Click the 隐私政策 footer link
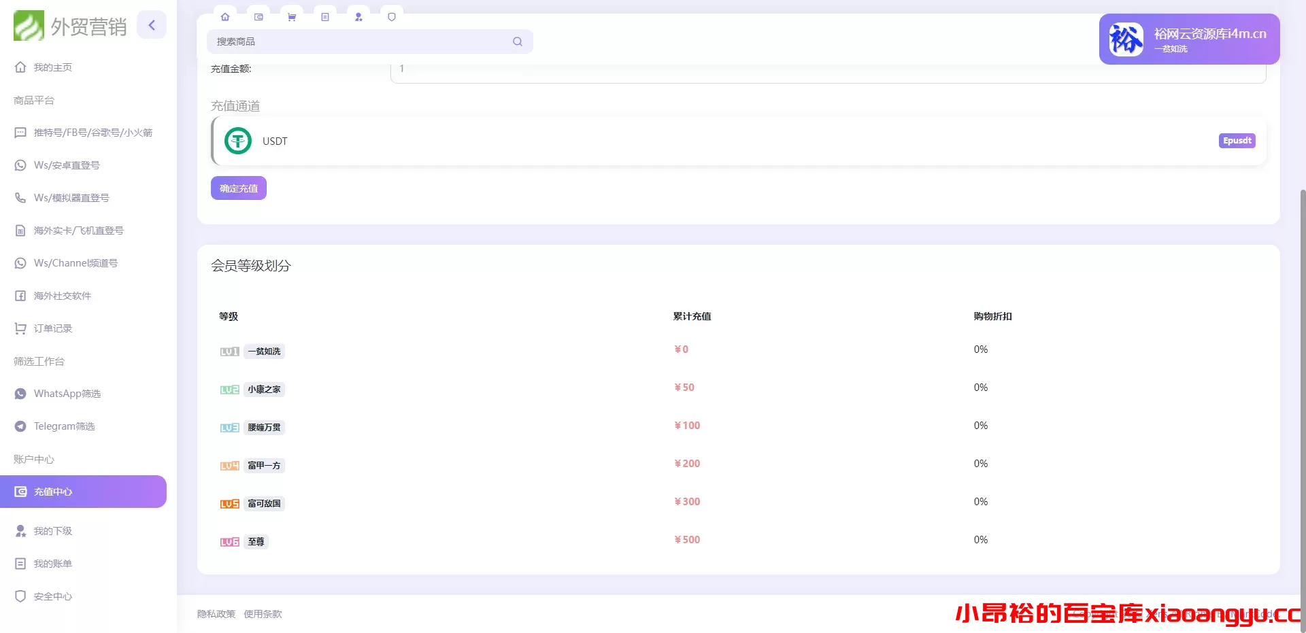The height and width of the screenshot is (633, 1306). [x=216, y=614]
